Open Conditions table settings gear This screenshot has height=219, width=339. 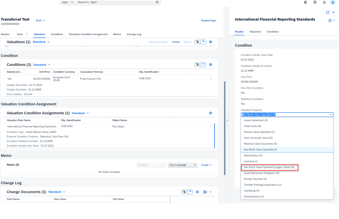click(x=211, y=64)
